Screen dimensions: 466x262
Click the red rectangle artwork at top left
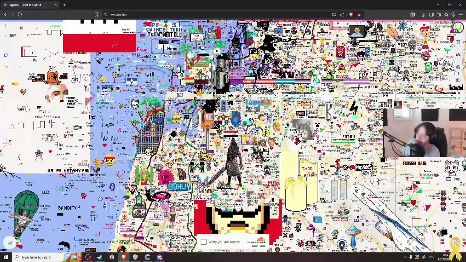(x=99, y=43)
